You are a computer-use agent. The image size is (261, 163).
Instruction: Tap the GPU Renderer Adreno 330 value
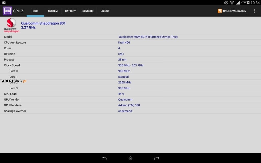(129, 105)
